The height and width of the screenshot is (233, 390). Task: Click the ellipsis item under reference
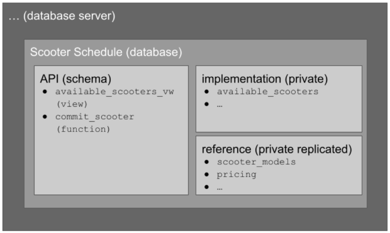[220, 187]
